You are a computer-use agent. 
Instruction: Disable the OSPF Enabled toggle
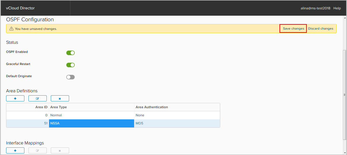(70, 53)
